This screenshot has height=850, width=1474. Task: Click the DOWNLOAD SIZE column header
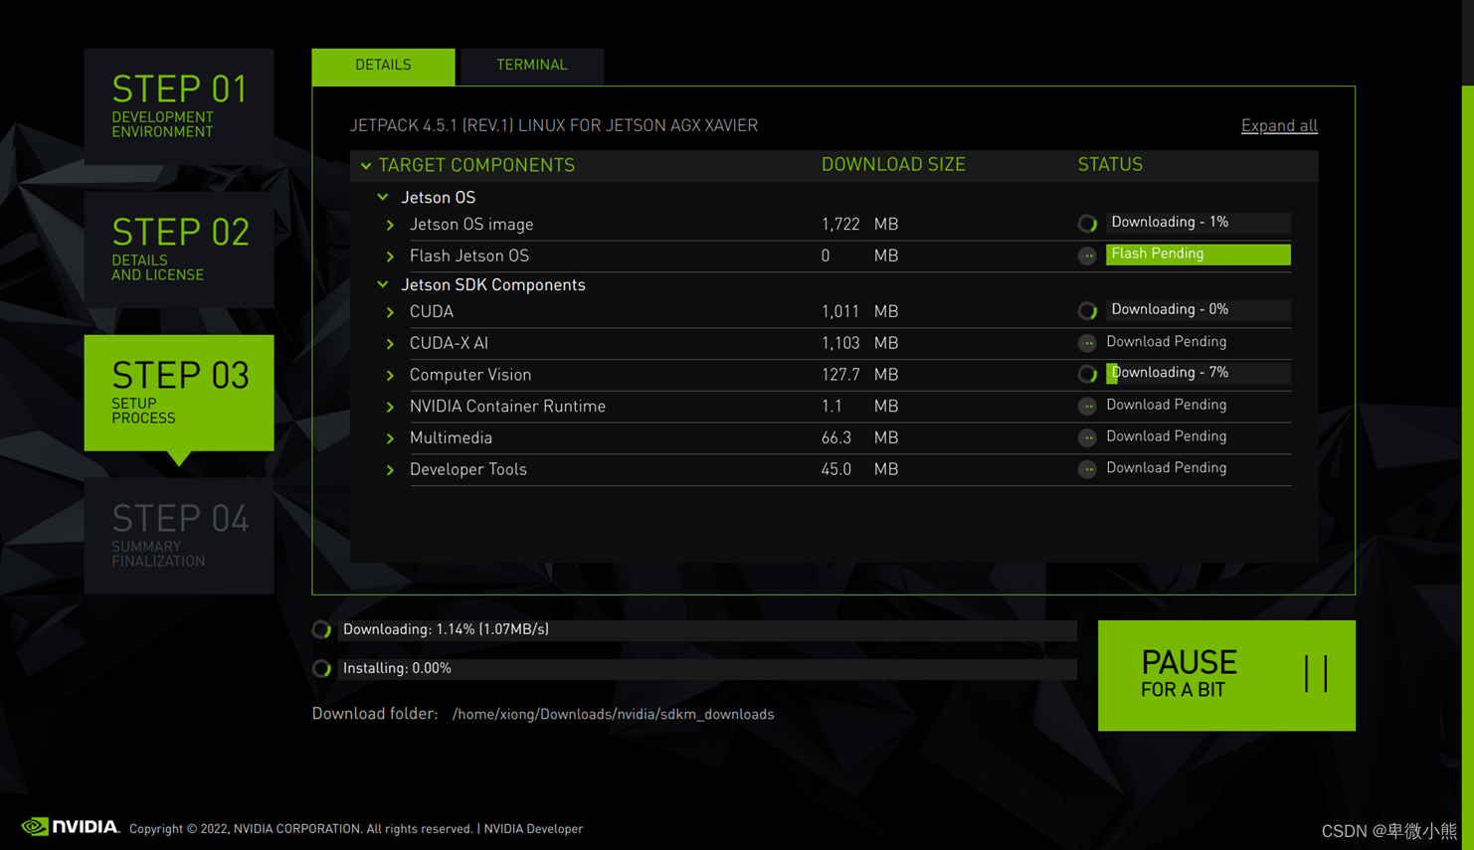click(x=893, y=165)
